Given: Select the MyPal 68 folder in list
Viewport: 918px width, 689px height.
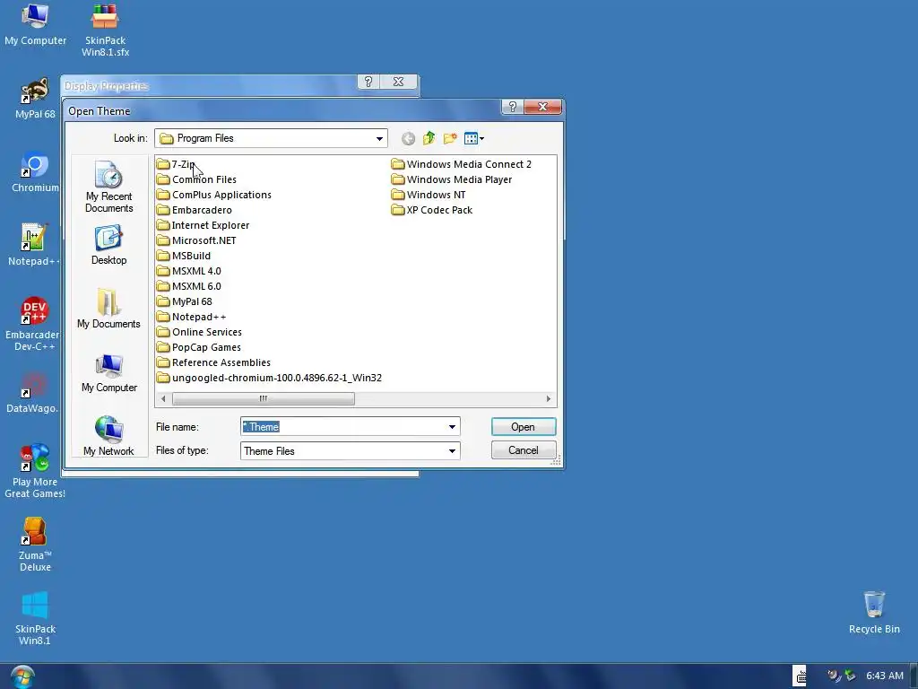Looking at the screenshot, I should [x=185, y=301].
